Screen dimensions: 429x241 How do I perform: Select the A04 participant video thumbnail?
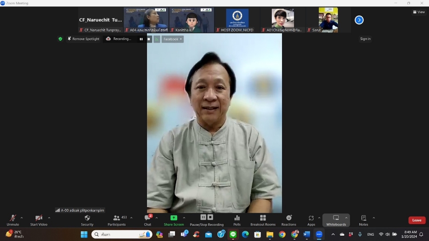pyautogui.click(x=146, y=20)
